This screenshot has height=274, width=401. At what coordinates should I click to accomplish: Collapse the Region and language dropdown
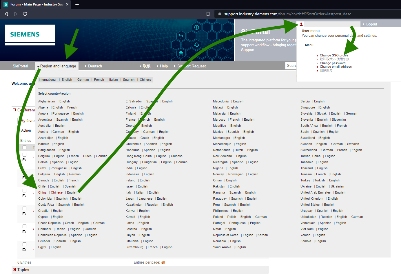[57, 66]
